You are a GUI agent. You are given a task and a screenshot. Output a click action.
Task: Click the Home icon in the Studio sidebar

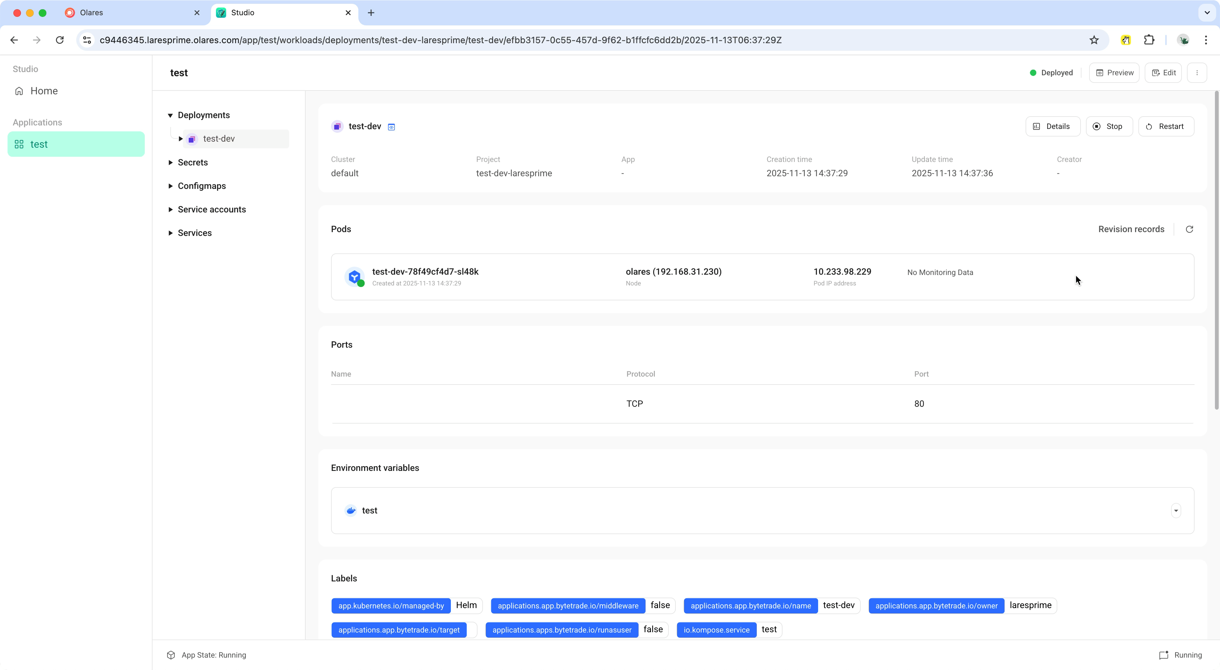[19, 90]
